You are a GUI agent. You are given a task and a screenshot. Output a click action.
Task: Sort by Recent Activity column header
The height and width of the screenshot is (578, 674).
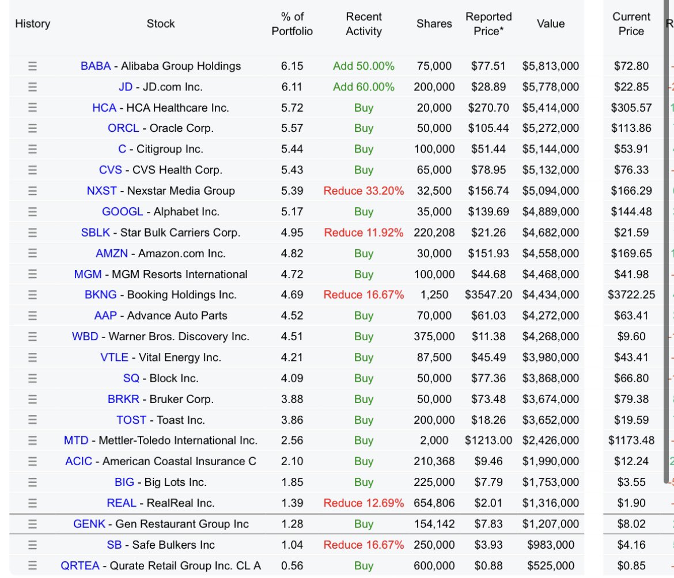363,24
